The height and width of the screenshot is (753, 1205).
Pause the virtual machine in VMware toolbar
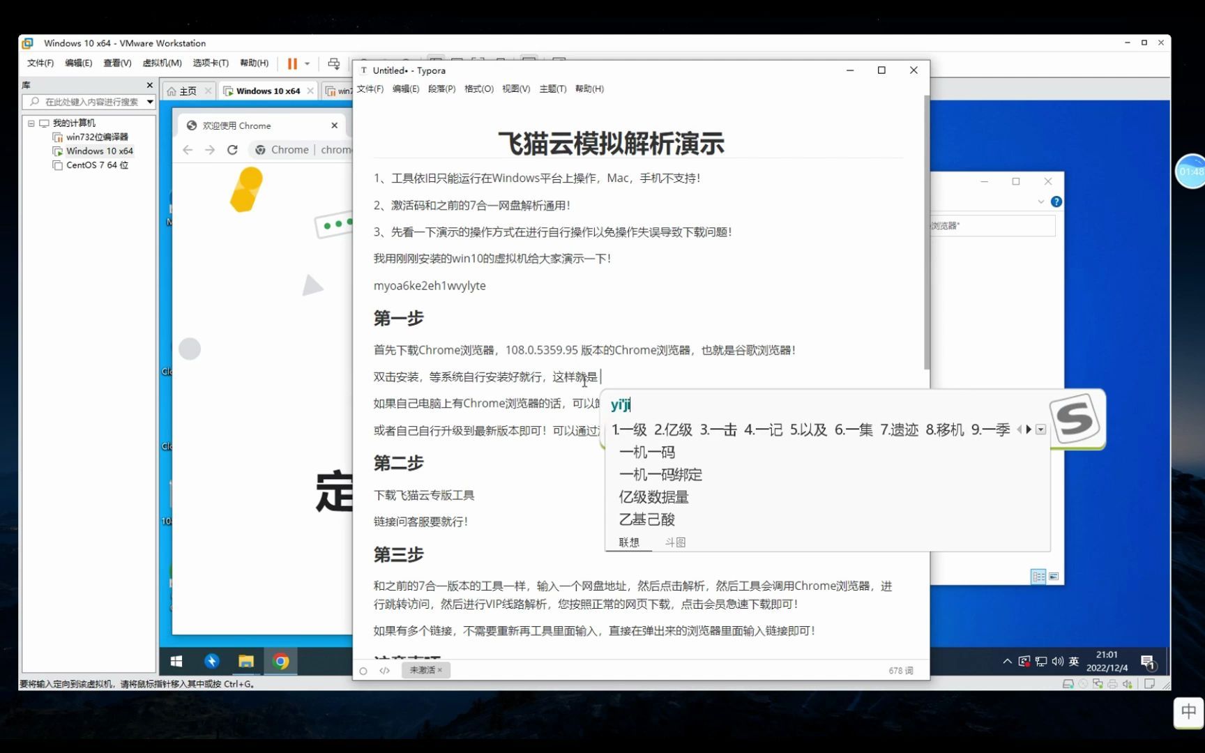click(292, 63)
